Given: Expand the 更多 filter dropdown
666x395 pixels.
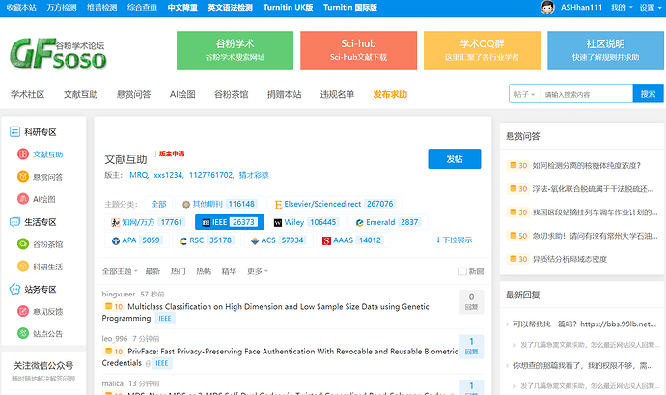Looking at the screenshot, I should click(x=258, y=271).
